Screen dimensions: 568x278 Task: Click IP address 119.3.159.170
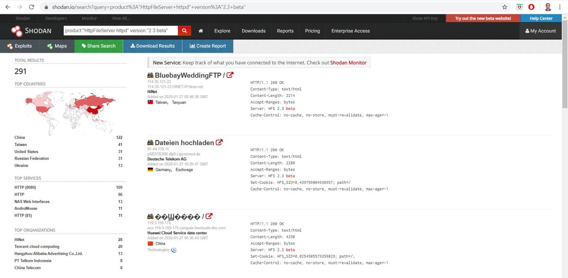tap(159, 223)
